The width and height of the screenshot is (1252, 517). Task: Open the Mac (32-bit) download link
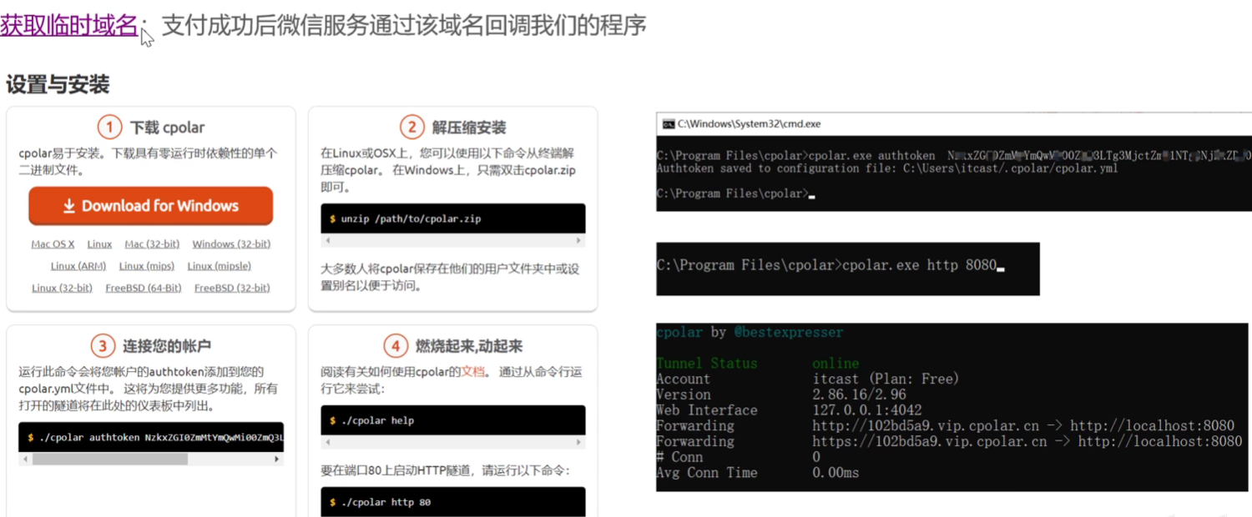[x=152, y=244]
